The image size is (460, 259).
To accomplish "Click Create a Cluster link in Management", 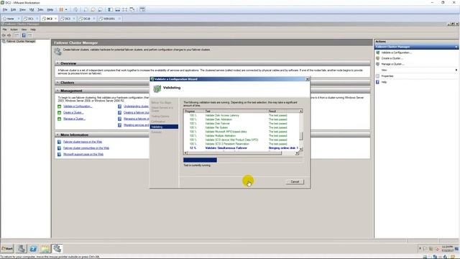I will 73,112.
